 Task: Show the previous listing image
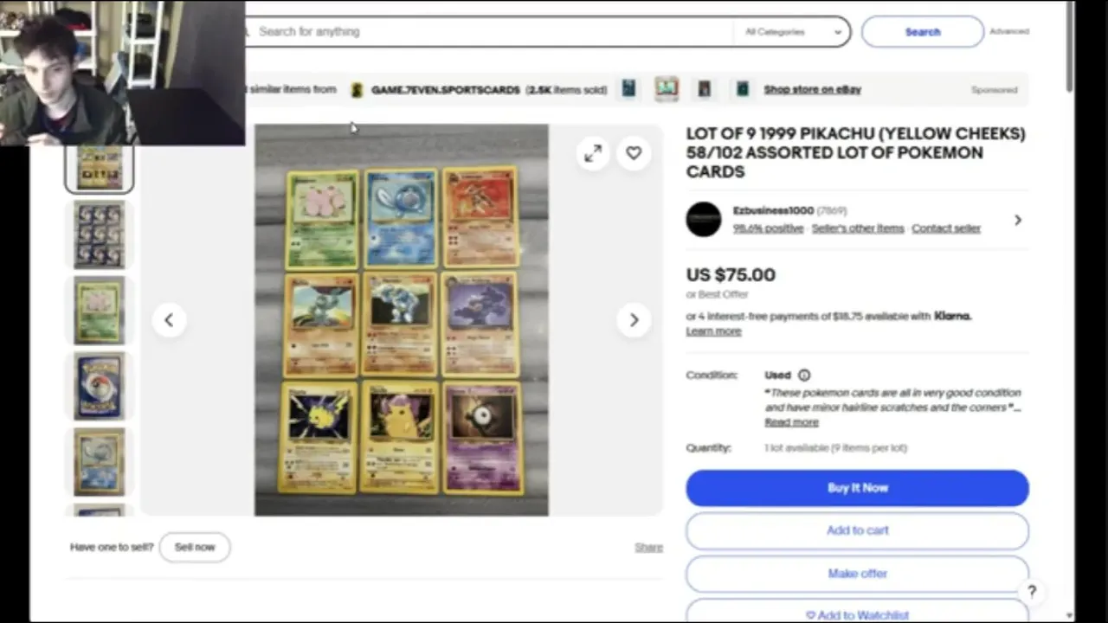point(169,320)
